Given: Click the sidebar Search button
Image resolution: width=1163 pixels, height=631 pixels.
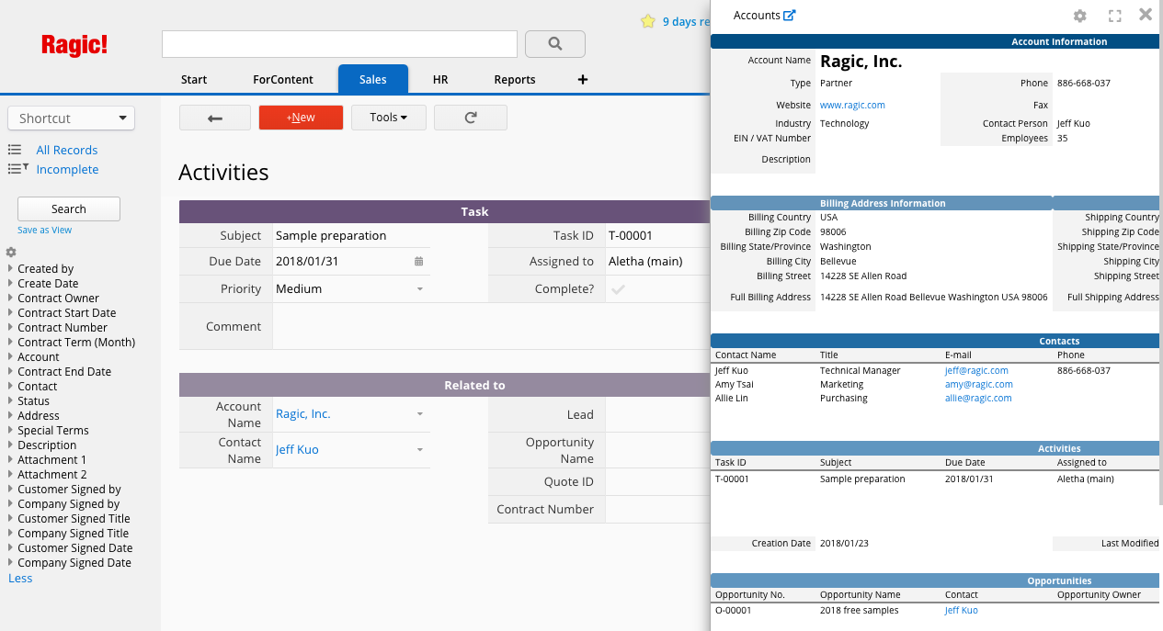Looking at the screenshot, I should (x=69, y=209).
